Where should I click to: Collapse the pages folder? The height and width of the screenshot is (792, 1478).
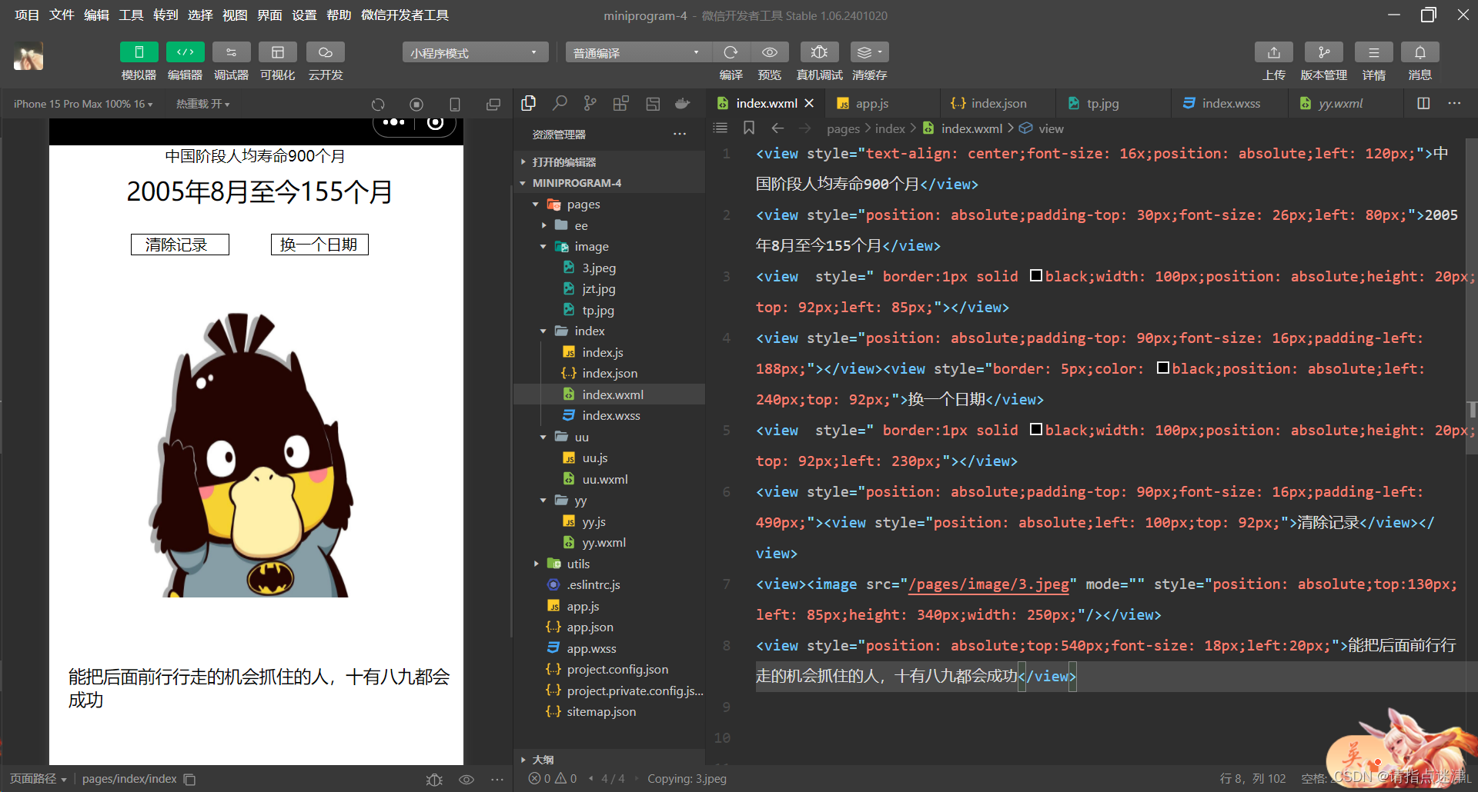pyautogui.click(x=609, y=205)
